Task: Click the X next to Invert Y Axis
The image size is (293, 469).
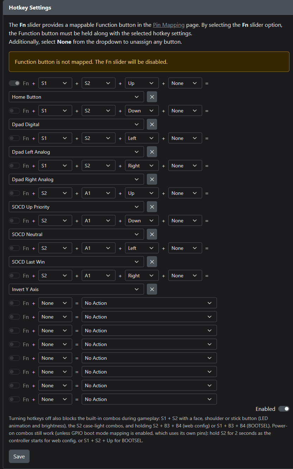Action: (152, 289)
